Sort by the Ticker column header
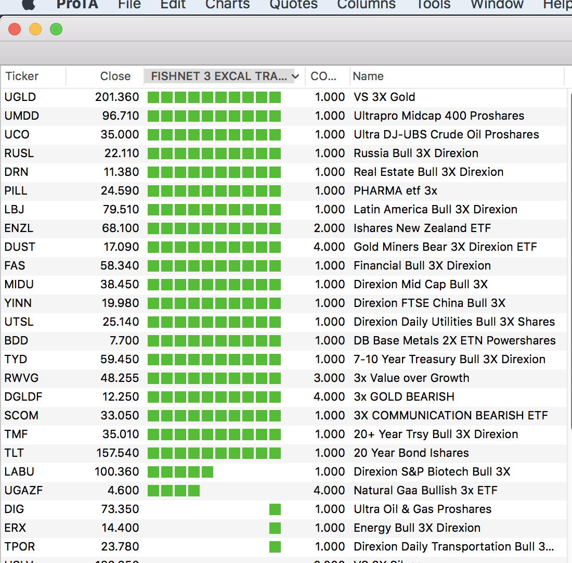Image resolution: width=572 pixels, height=563 pixels. [x=22, y=76]
